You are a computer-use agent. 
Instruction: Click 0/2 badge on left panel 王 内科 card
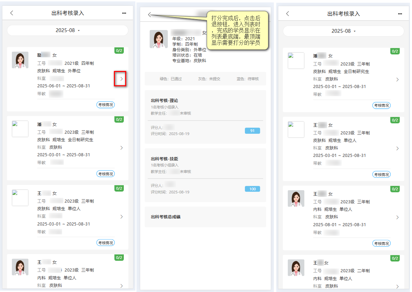pos(119,258)
